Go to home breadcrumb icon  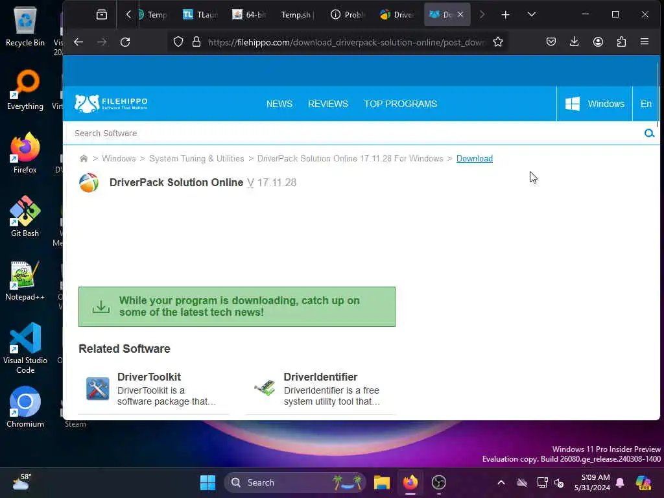click(84, 158)
